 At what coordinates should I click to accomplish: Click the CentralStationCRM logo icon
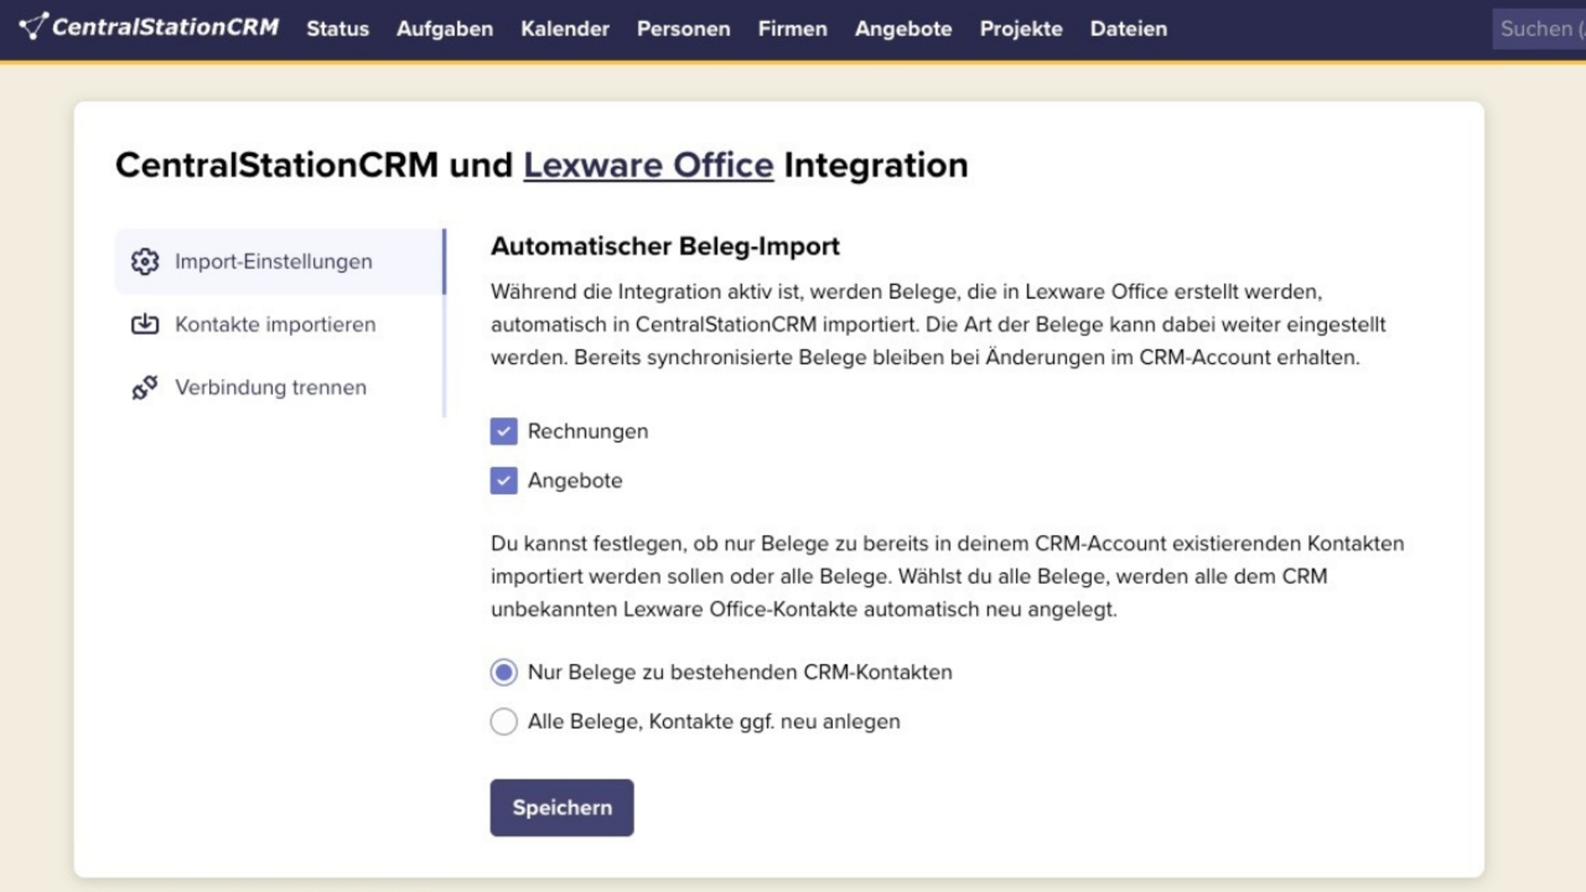[33, 26]
